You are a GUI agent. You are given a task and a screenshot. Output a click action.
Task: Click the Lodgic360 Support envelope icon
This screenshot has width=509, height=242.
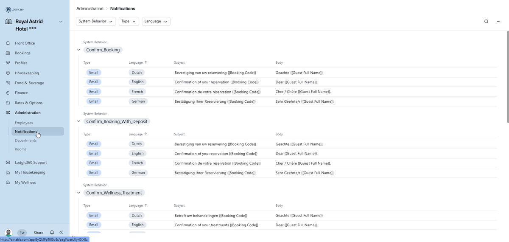coord(8,163)
